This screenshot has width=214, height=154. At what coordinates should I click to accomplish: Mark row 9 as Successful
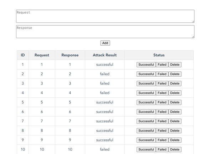tap(146, 140)
